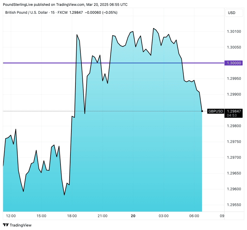Screen dimensions: 247x230
Task: Click the 1.29600 price axis label
Action: [x=233, y=189]
